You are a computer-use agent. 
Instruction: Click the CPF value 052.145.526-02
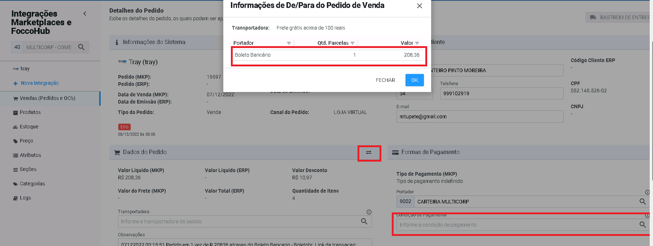point(589,91)
